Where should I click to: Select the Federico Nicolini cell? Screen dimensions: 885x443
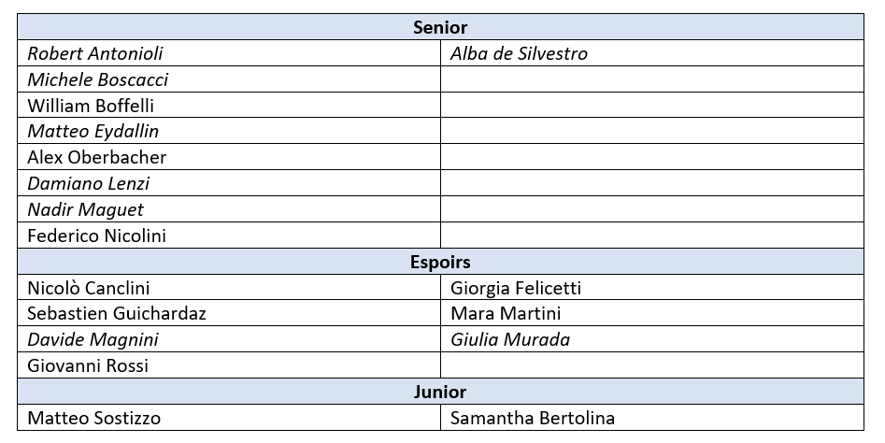pyautogui.click(x=229, y=236)
